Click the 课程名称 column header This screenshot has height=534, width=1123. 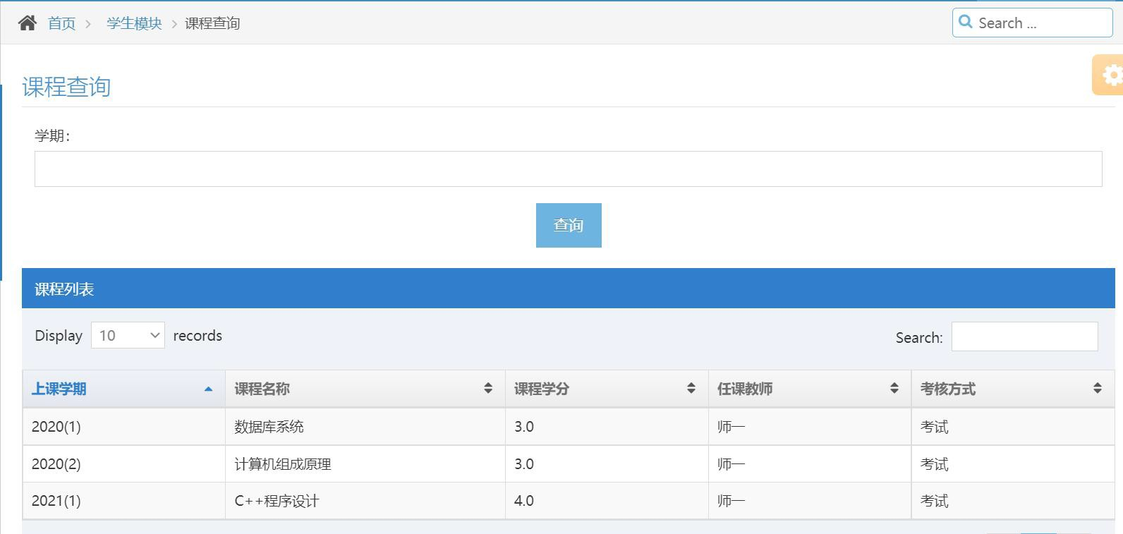pos(365,389)
